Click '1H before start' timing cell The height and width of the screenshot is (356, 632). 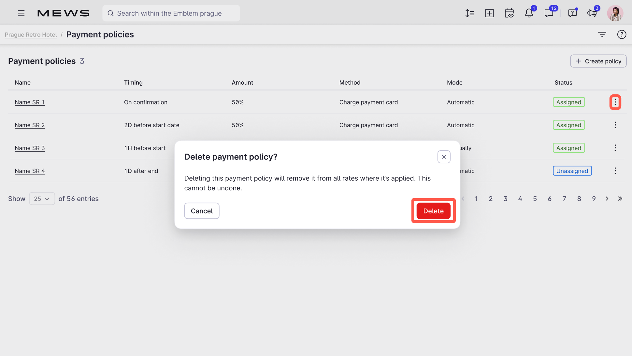[145, 148]
